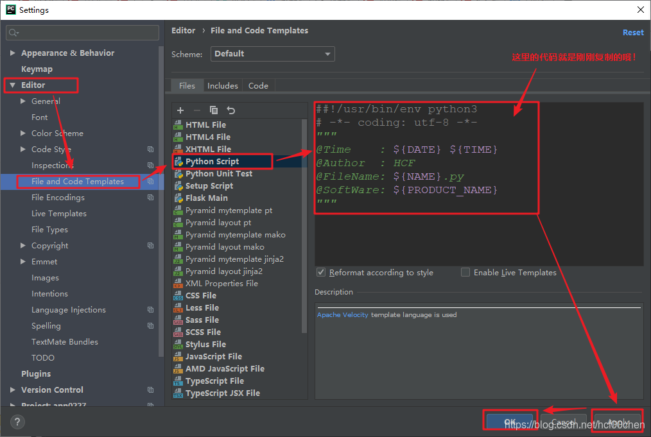651x437 pixels.
Task: Expand the General subsection
Action: (23, 101)
